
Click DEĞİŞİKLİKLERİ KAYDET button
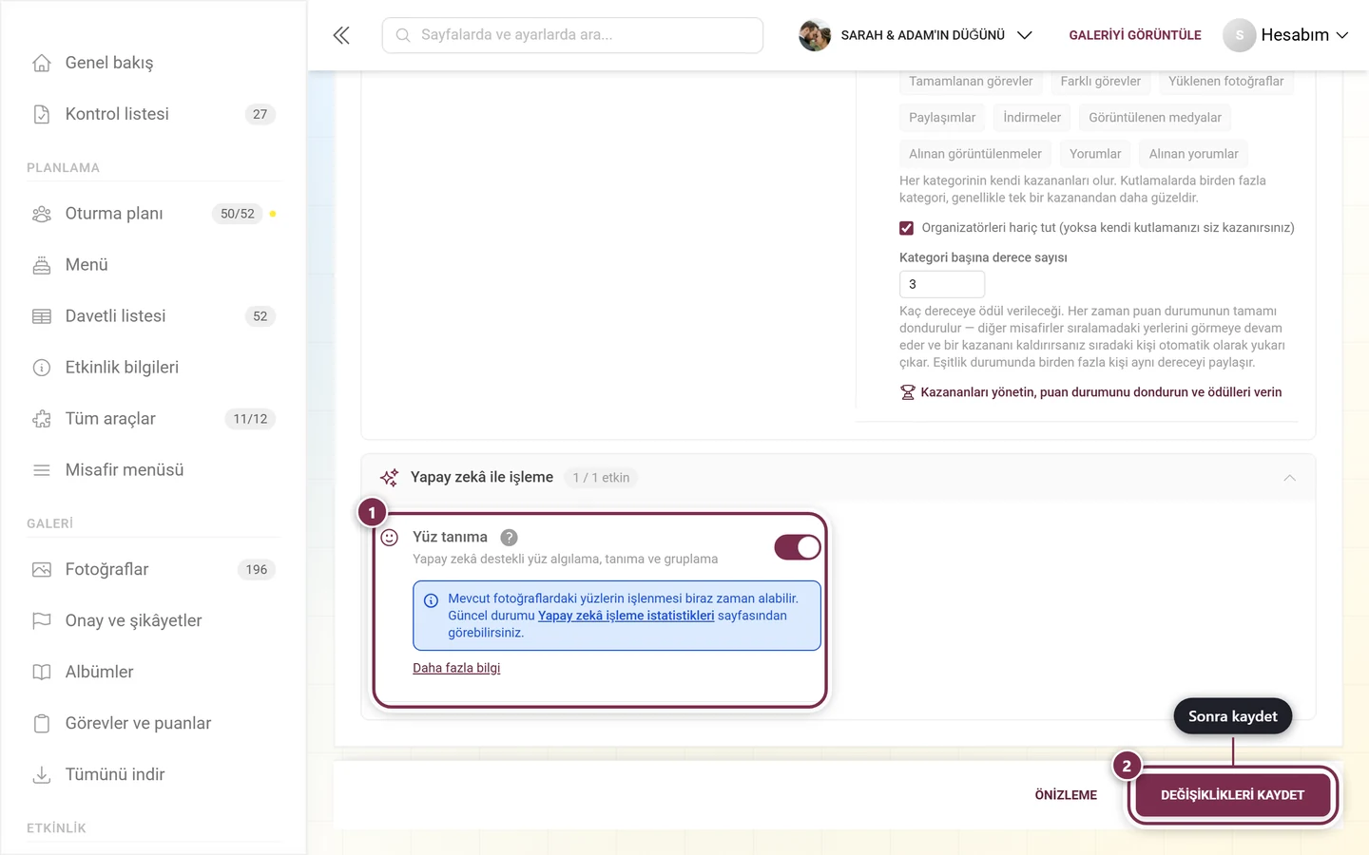pos(1232,795)
